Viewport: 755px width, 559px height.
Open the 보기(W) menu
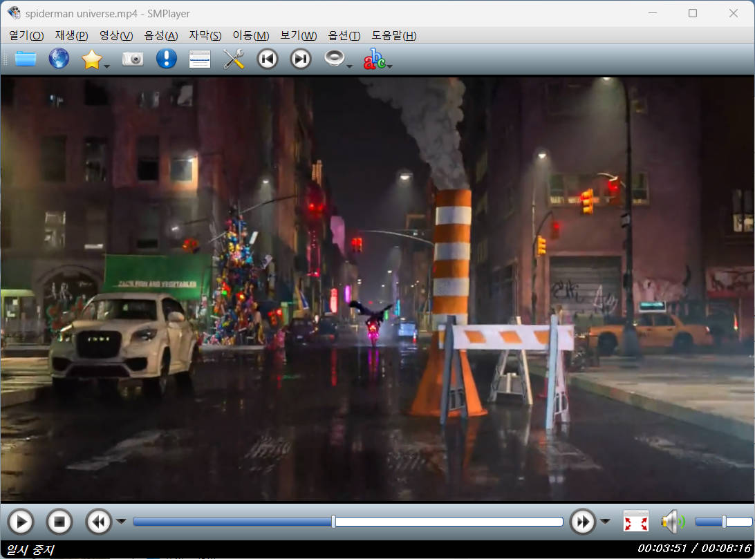(x=299, y=36)
